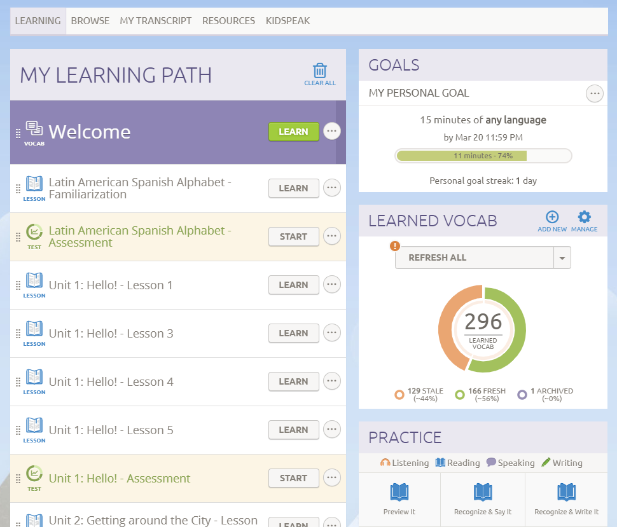Start the Latin American Spanish Alphabet Assessment
The width and height of the screenshot is (617, 527).
(x=293, y=236)
